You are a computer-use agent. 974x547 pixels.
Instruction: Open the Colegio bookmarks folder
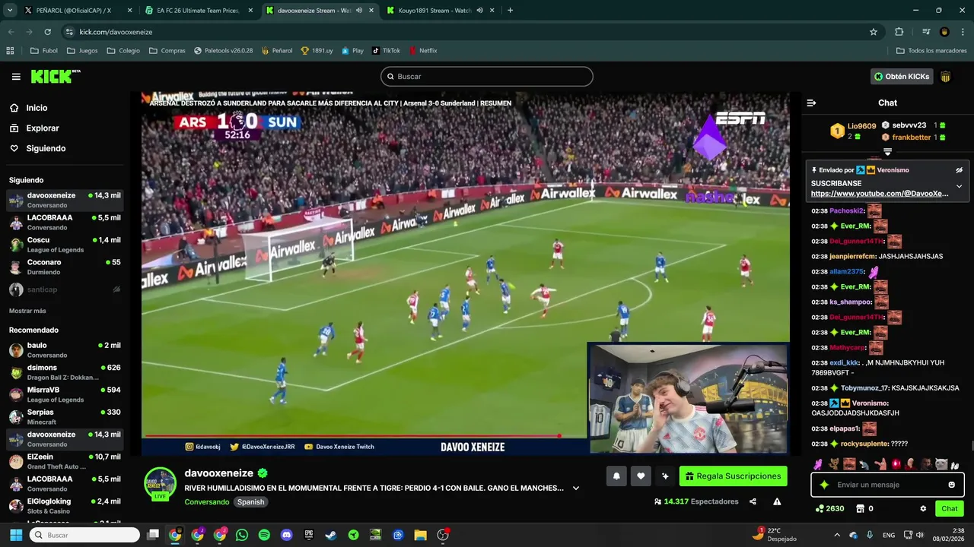[123, 51]
